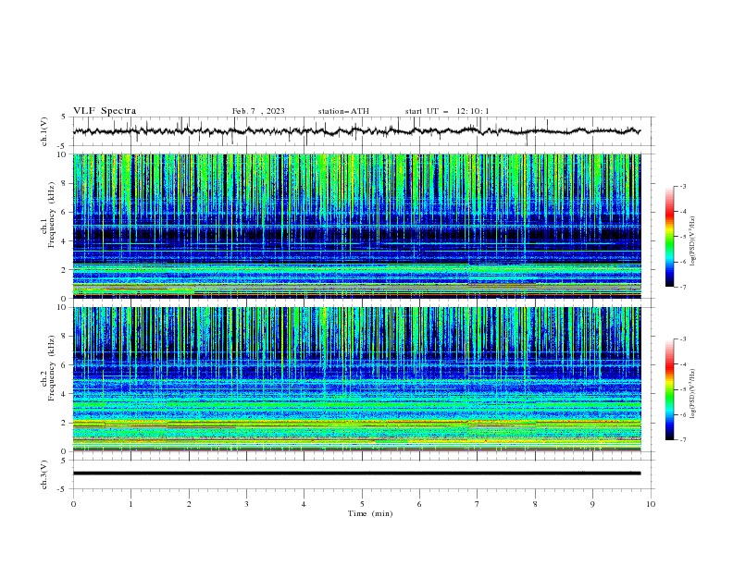Click the "ch.3(V)" axis label
The height and width of the screenshot is (566, 733).
[44, 474]
